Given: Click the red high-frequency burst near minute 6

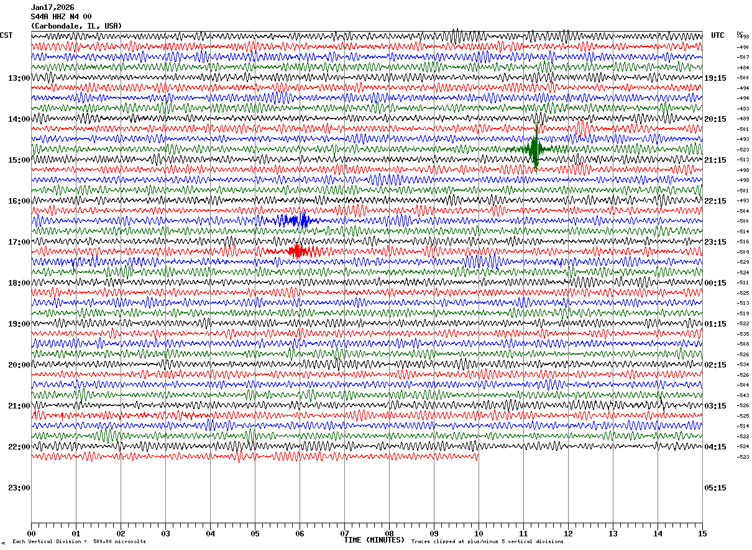Looking at the screenshot, I should tap(297, 251).
